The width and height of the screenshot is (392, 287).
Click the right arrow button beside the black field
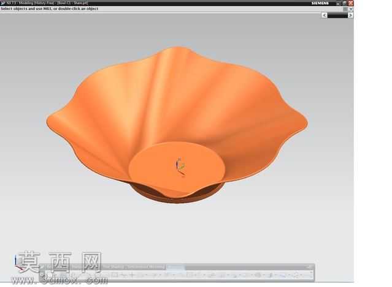point(350,15)
